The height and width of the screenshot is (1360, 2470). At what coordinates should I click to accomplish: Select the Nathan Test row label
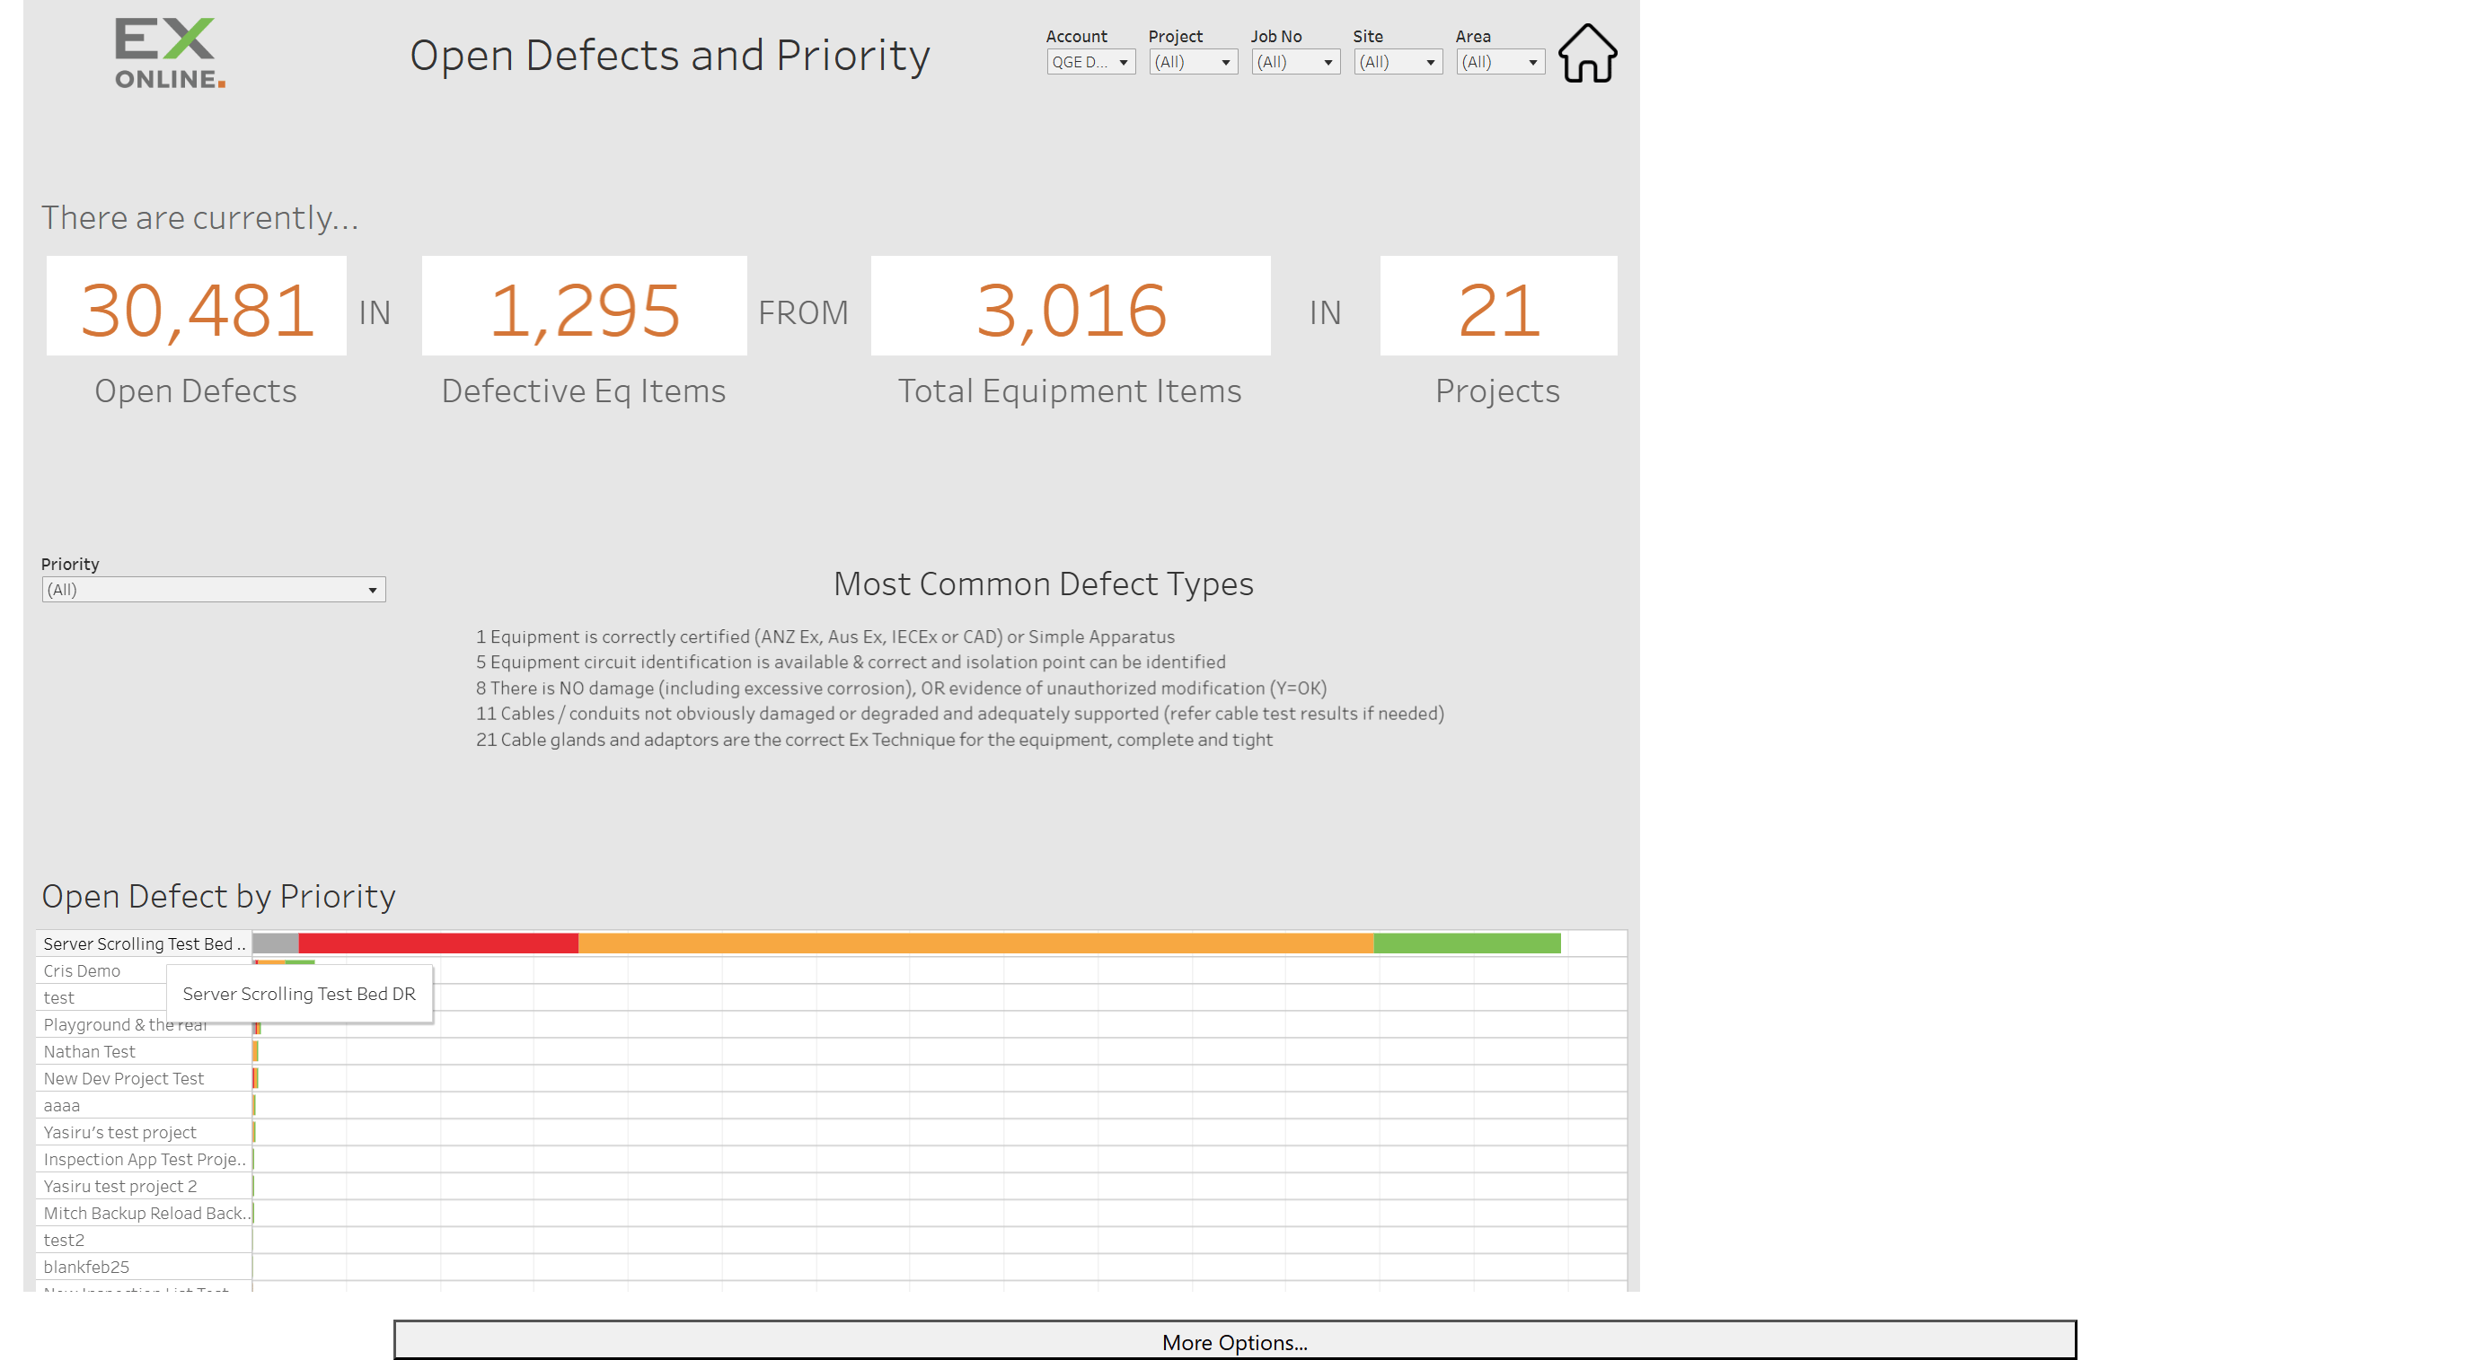(89, 1051)
